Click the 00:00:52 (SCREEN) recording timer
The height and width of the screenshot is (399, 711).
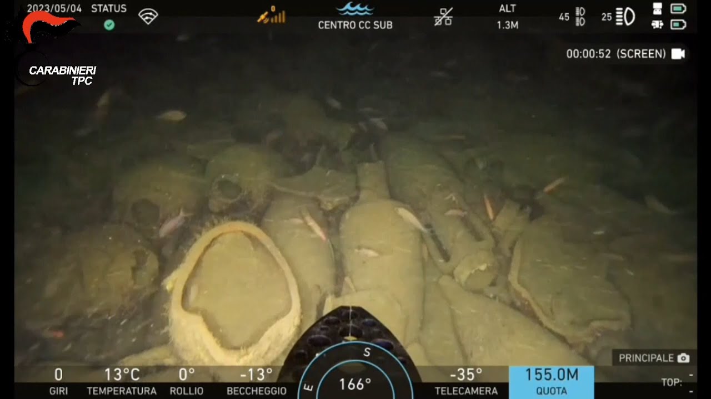coord(616,54)
